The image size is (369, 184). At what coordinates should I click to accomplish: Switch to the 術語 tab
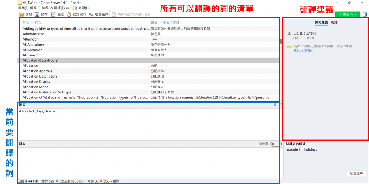pyautogui.click(x=334, y=23)
